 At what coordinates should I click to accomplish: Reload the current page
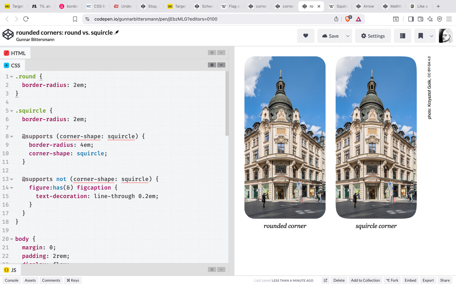(26, 19)
